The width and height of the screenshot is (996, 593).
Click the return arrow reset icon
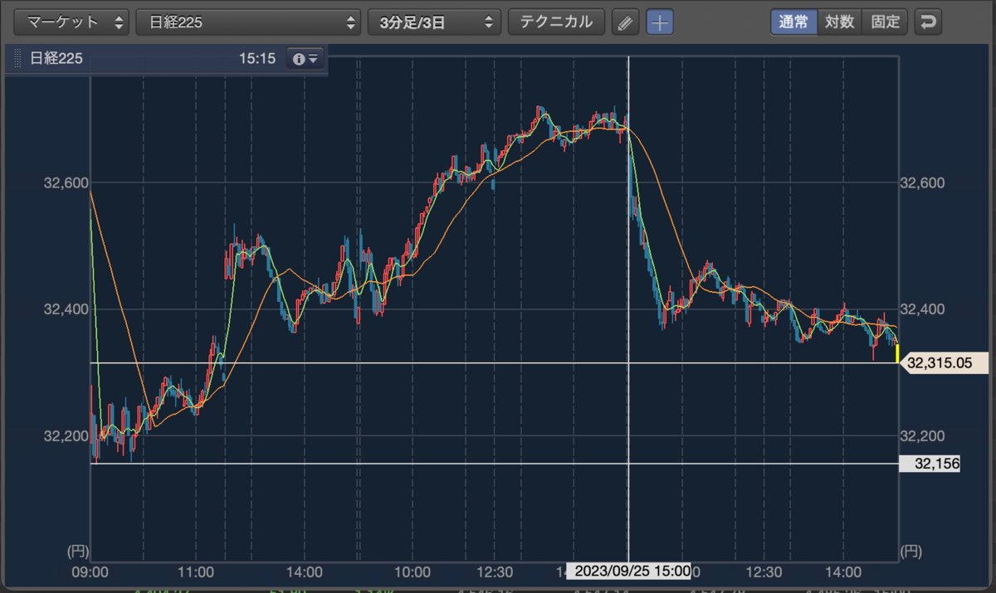pos(929,22)
